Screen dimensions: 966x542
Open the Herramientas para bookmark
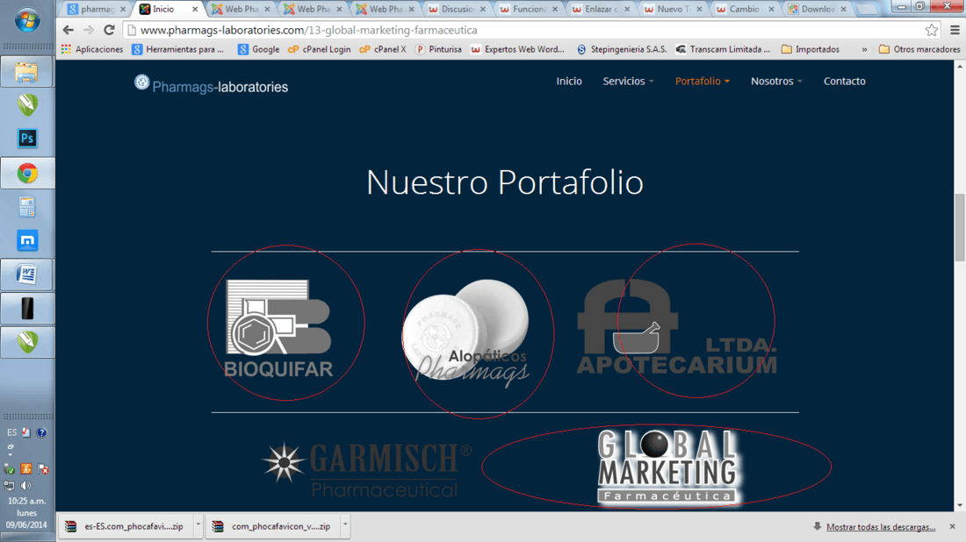point(177,49)
